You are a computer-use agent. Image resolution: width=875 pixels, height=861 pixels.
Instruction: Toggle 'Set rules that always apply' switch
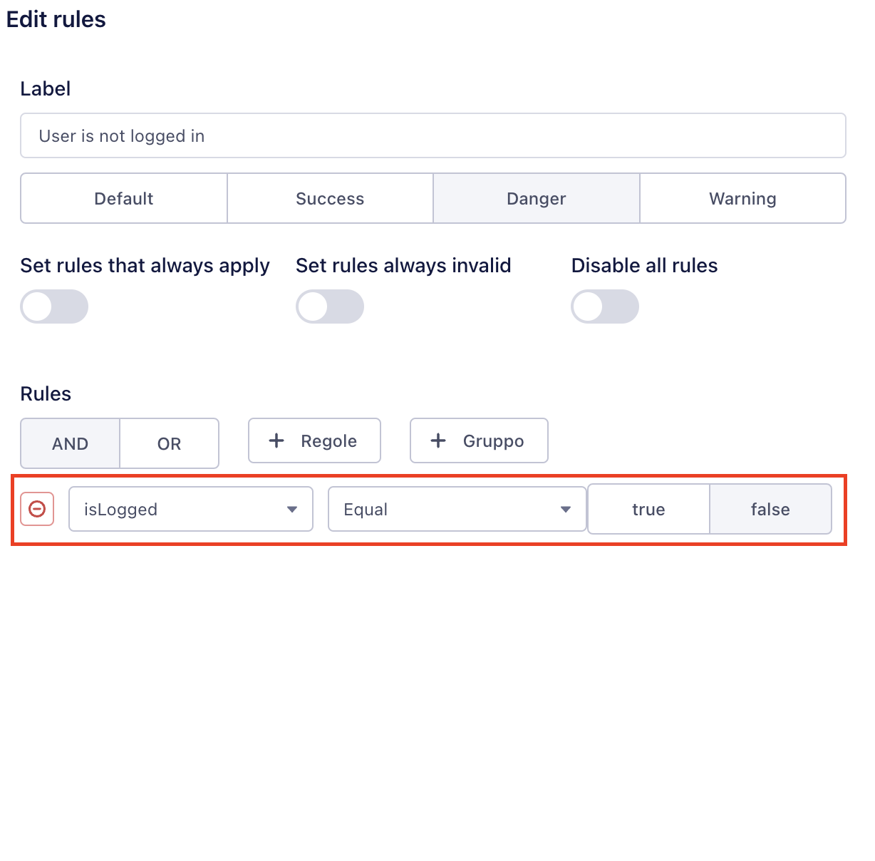54,306
